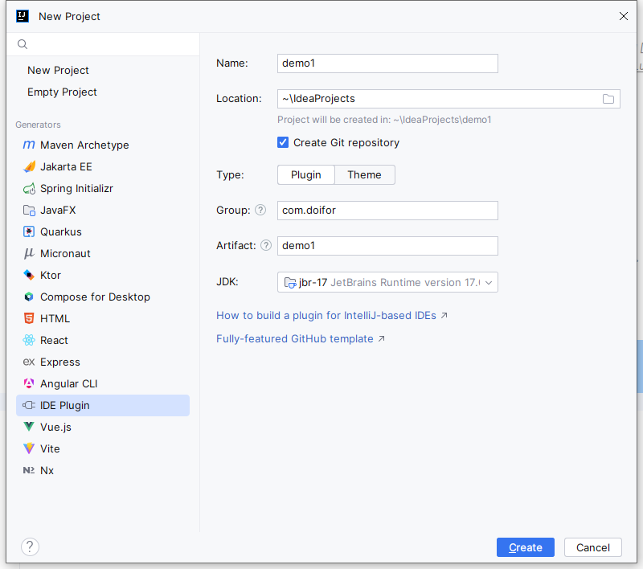The image size is (643, 569).
Task: Click the IntelliJ IDEA logo in title bar
Action: 23,16
